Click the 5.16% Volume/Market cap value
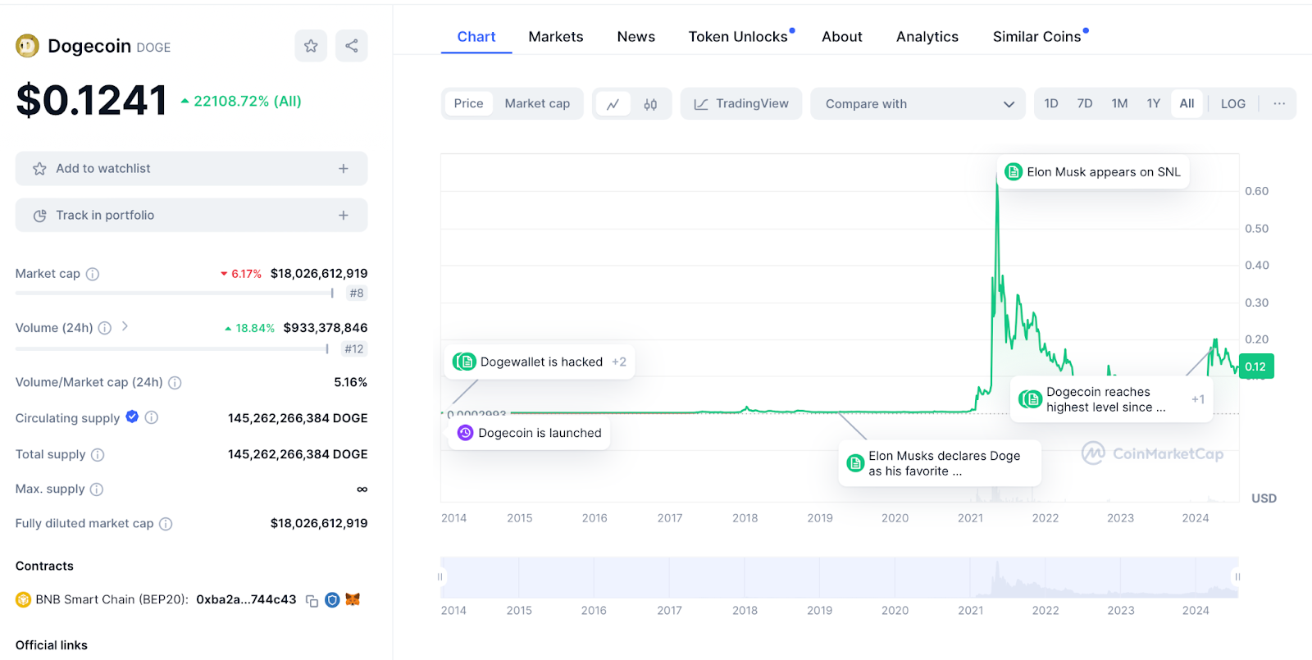 click(x=351, y=383)
